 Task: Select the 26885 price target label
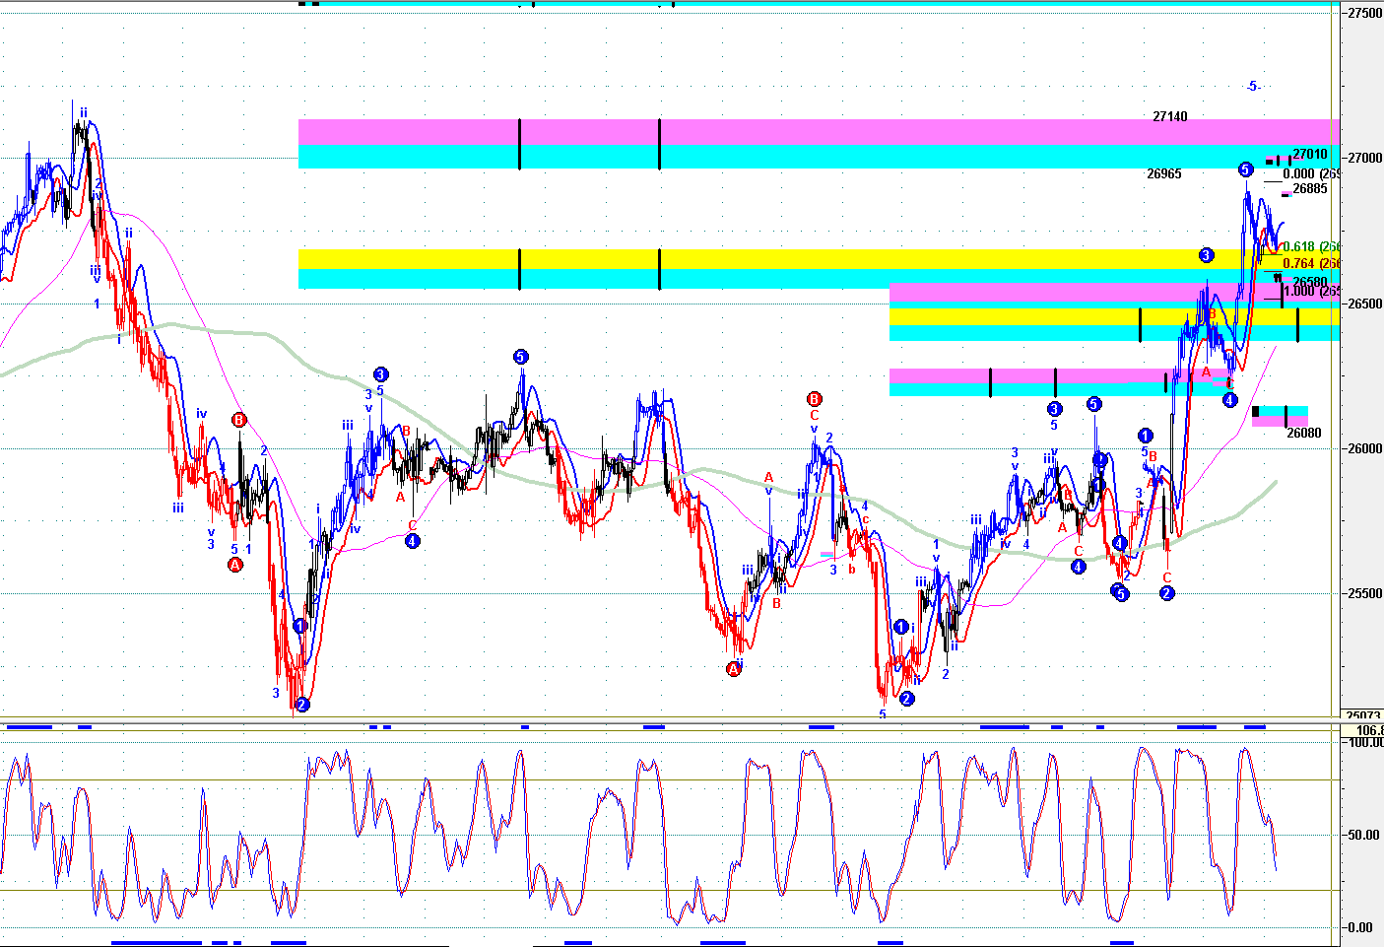1310,189
